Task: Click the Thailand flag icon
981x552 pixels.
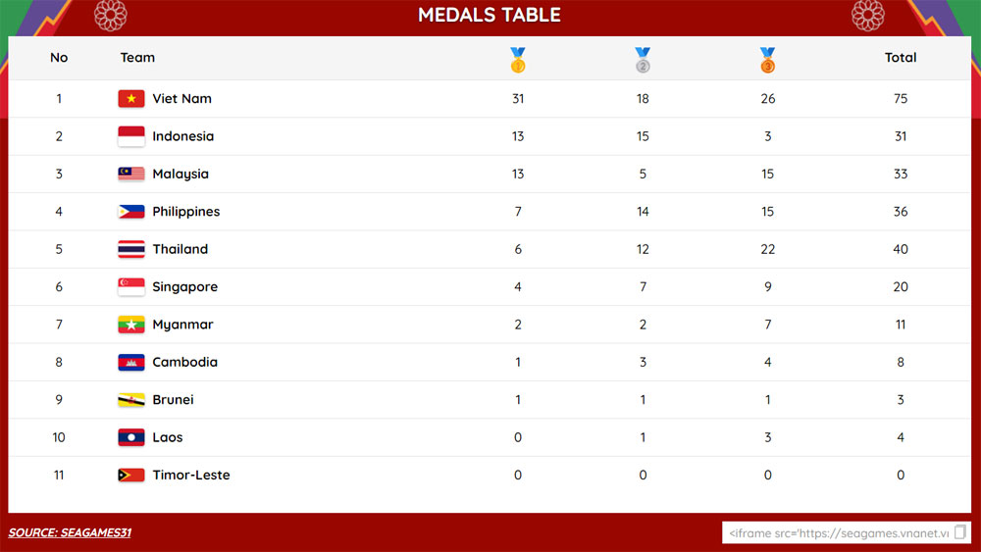Action: (x=131, y=249)
